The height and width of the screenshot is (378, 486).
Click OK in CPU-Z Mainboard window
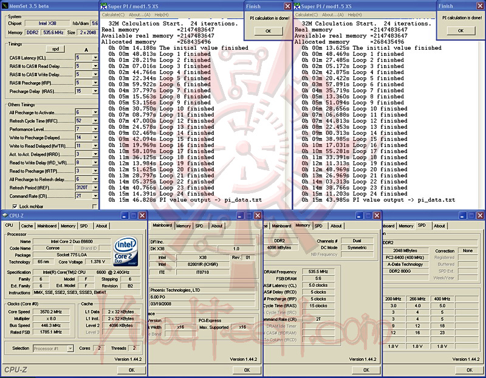(247, 370)
